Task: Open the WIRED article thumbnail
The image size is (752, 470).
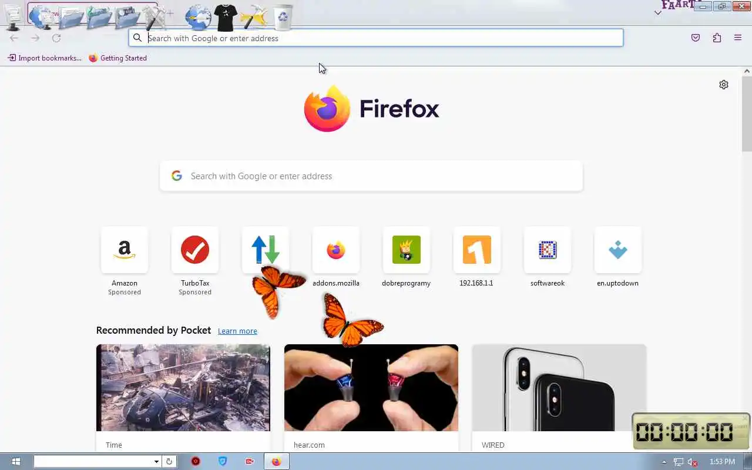Action: click(559, 388)
